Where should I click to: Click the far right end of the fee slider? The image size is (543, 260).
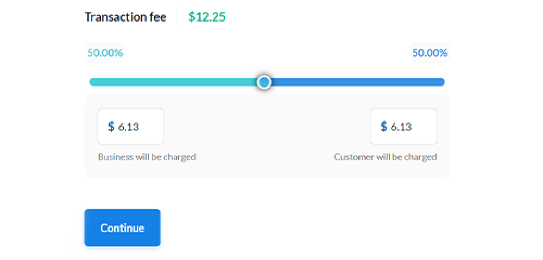pos(442,82)
